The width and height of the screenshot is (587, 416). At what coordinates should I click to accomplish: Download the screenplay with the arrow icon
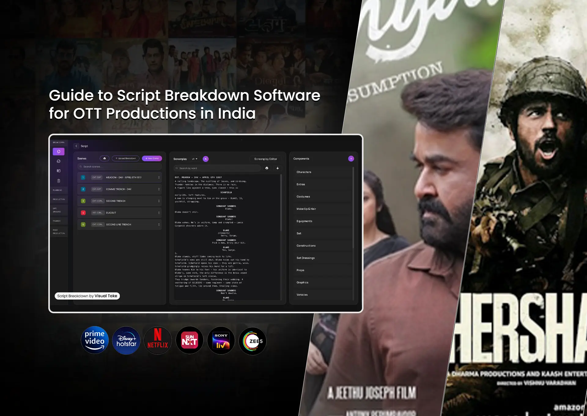[278, 168]
